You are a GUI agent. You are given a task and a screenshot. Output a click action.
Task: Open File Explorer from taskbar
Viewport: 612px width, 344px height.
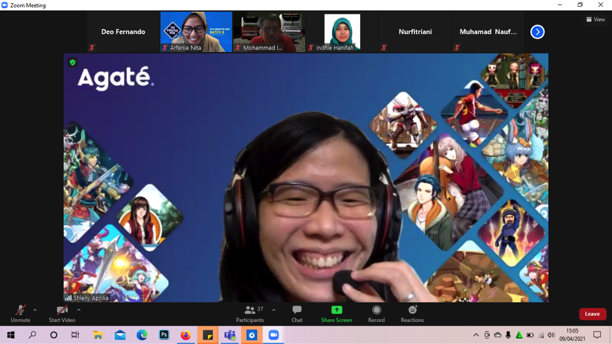coord(97,335)
